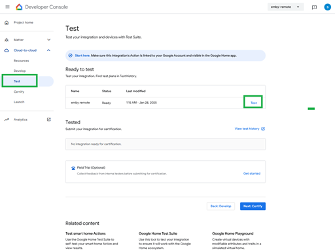
Task: Click Test link for emby remote
Action: point(253,103)
